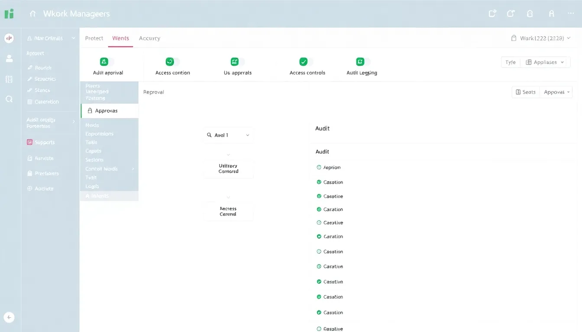Open the Protect tab
Image resolution: width=582 pixels, height=332 pixels.
(94, 38)
